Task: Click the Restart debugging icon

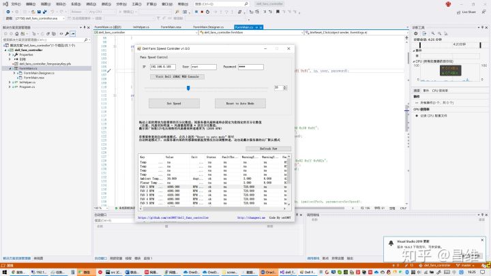Action: pos(207,12)
